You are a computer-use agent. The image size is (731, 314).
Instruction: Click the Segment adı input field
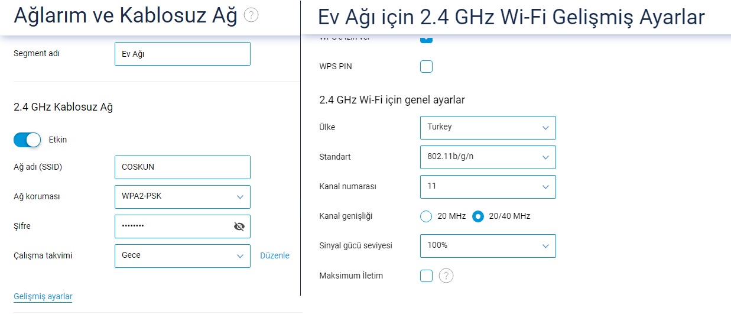click(183, 54)
